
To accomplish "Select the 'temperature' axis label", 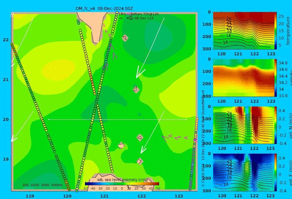I will point(288,31).
